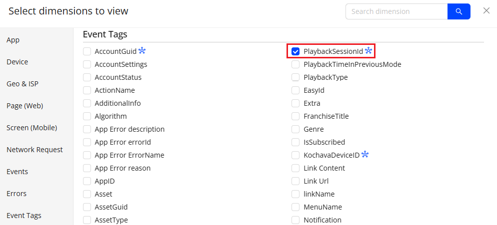Click snowflake icon beside PlaybackSessionId

[x=368, y=51]
